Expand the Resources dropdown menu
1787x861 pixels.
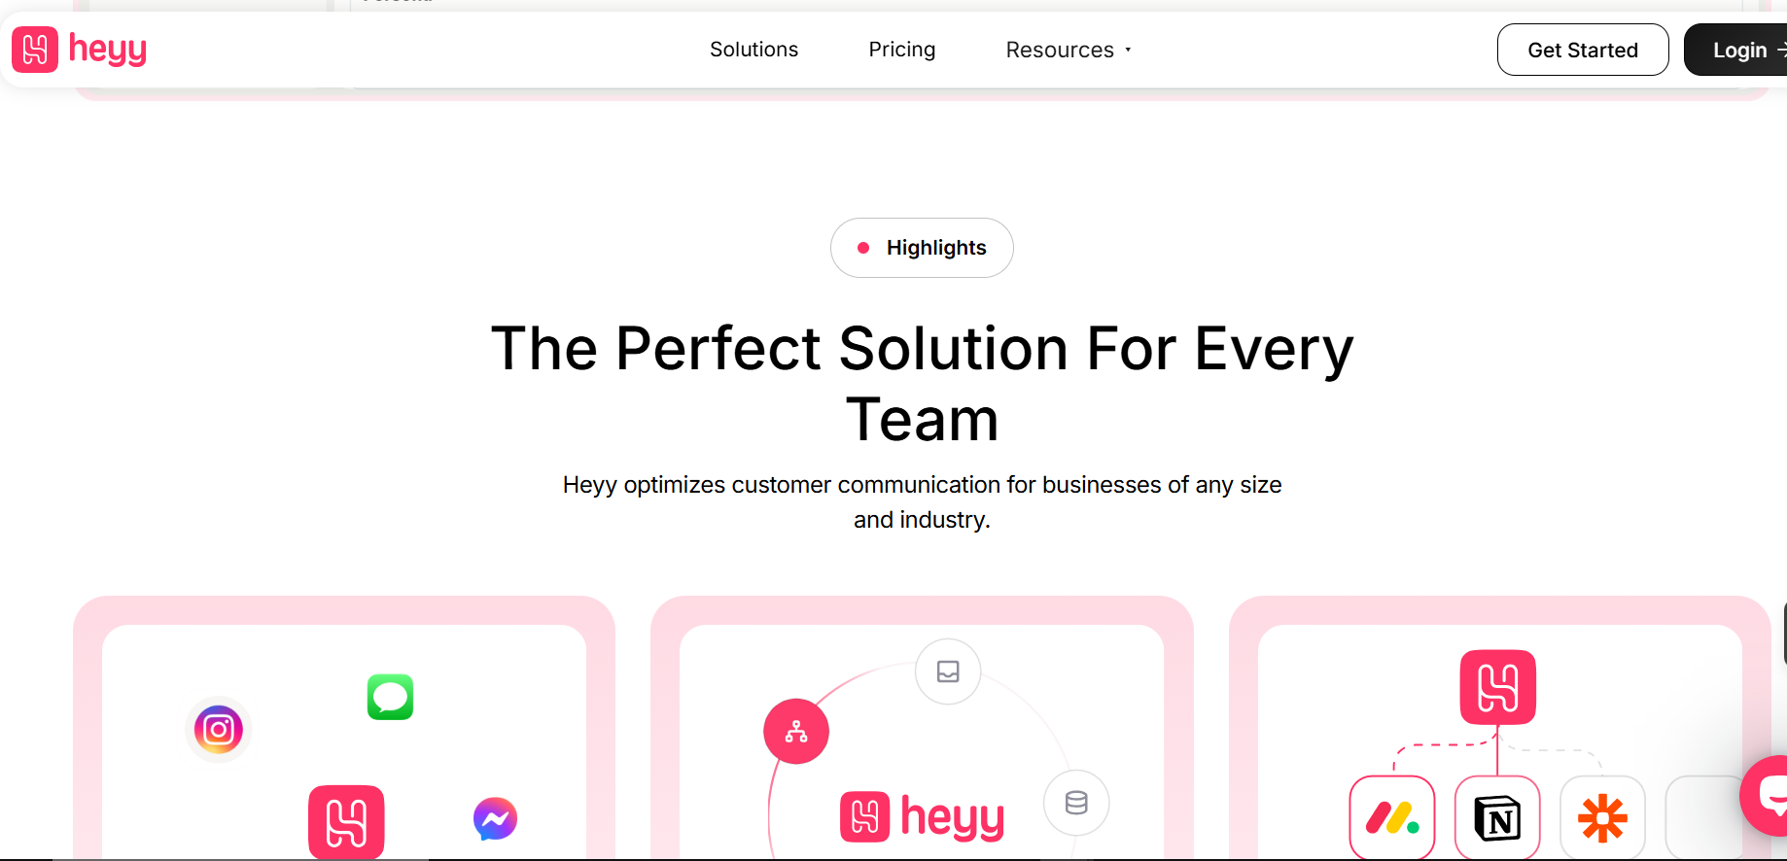1069,50
